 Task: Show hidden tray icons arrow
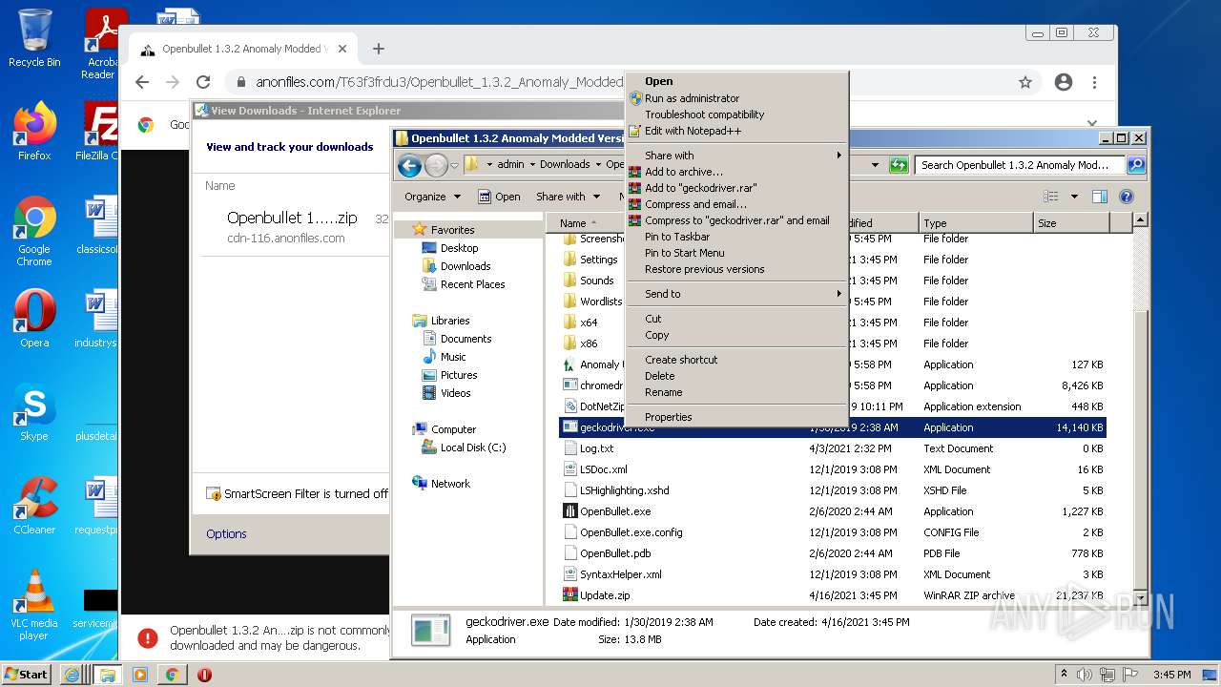click(x=1064, y=674)
